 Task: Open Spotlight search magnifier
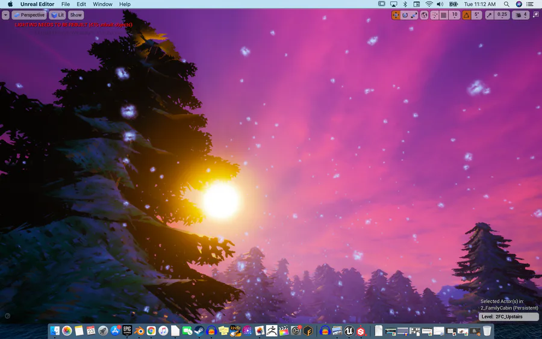[506, 4]
